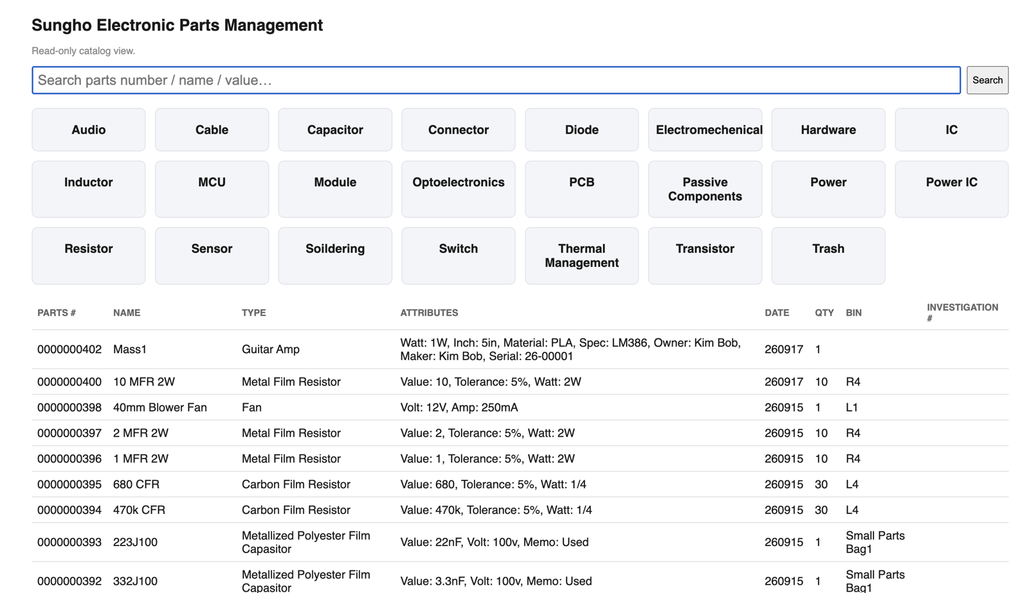Select the IC category tile
Viewport: 1029px width, 593px height.
tap(951, 130)
